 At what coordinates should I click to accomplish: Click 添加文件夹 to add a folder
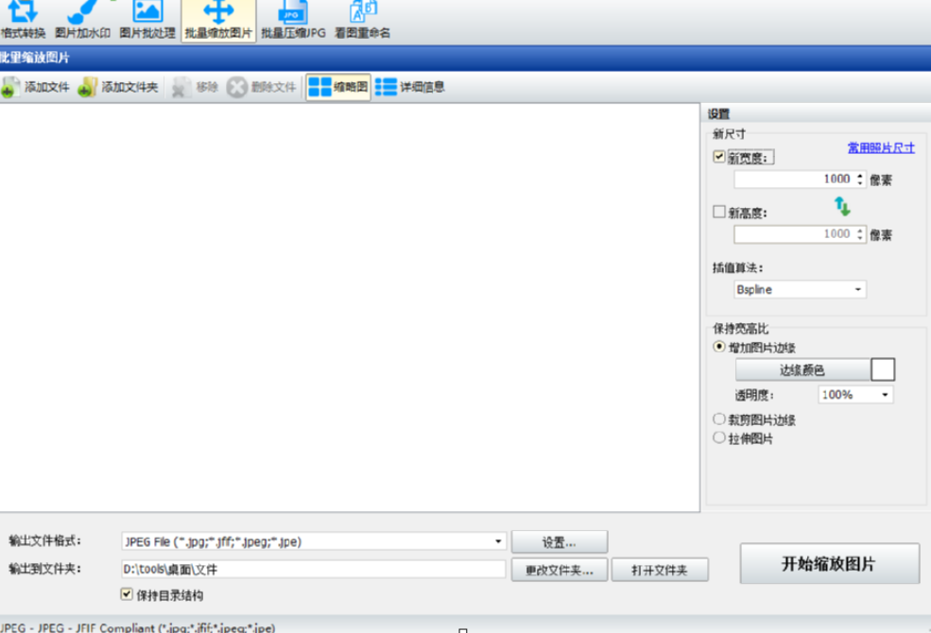pyautogui.click(x=118, y=87)
